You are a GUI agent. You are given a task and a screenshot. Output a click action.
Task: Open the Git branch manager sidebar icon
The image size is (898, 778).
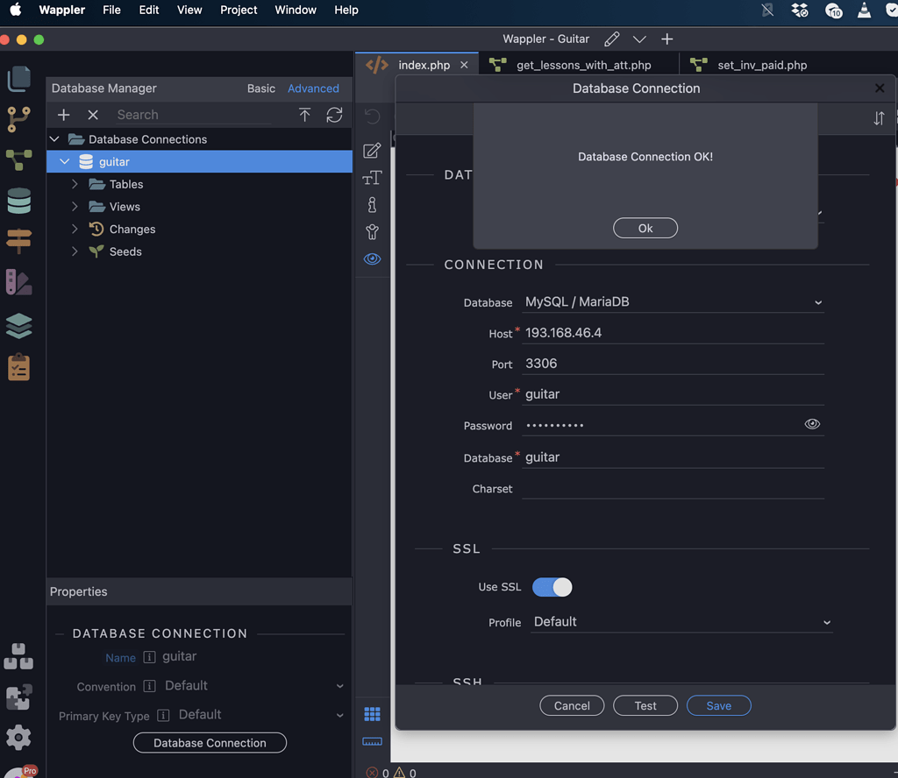[19, 119]
